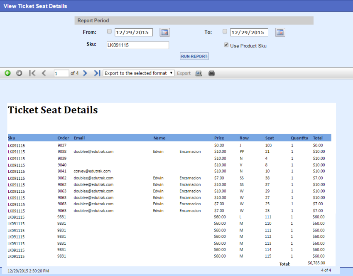The image size is (353, 276).
Task: Click the Ticket Seat Details heading
Action: [x=53, y=110]
